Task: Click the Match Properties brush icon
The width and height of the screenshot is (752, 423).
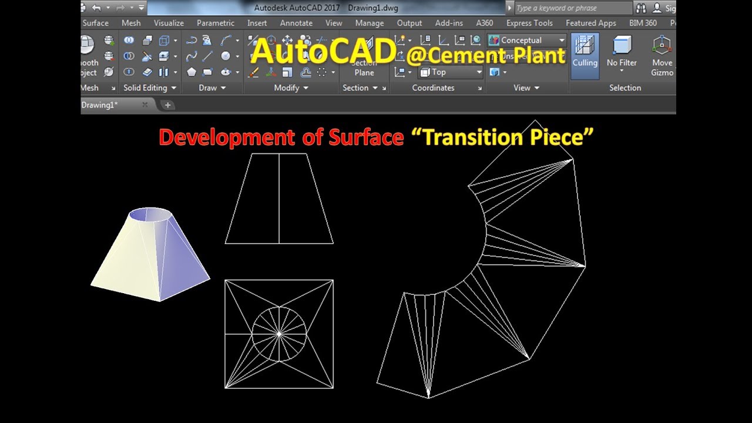Action: click(253, 72)
